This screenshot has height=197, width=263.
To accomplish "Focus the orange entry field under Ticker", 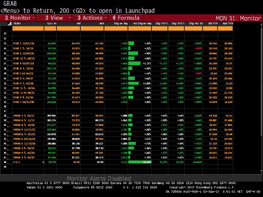I will point(28,29).
